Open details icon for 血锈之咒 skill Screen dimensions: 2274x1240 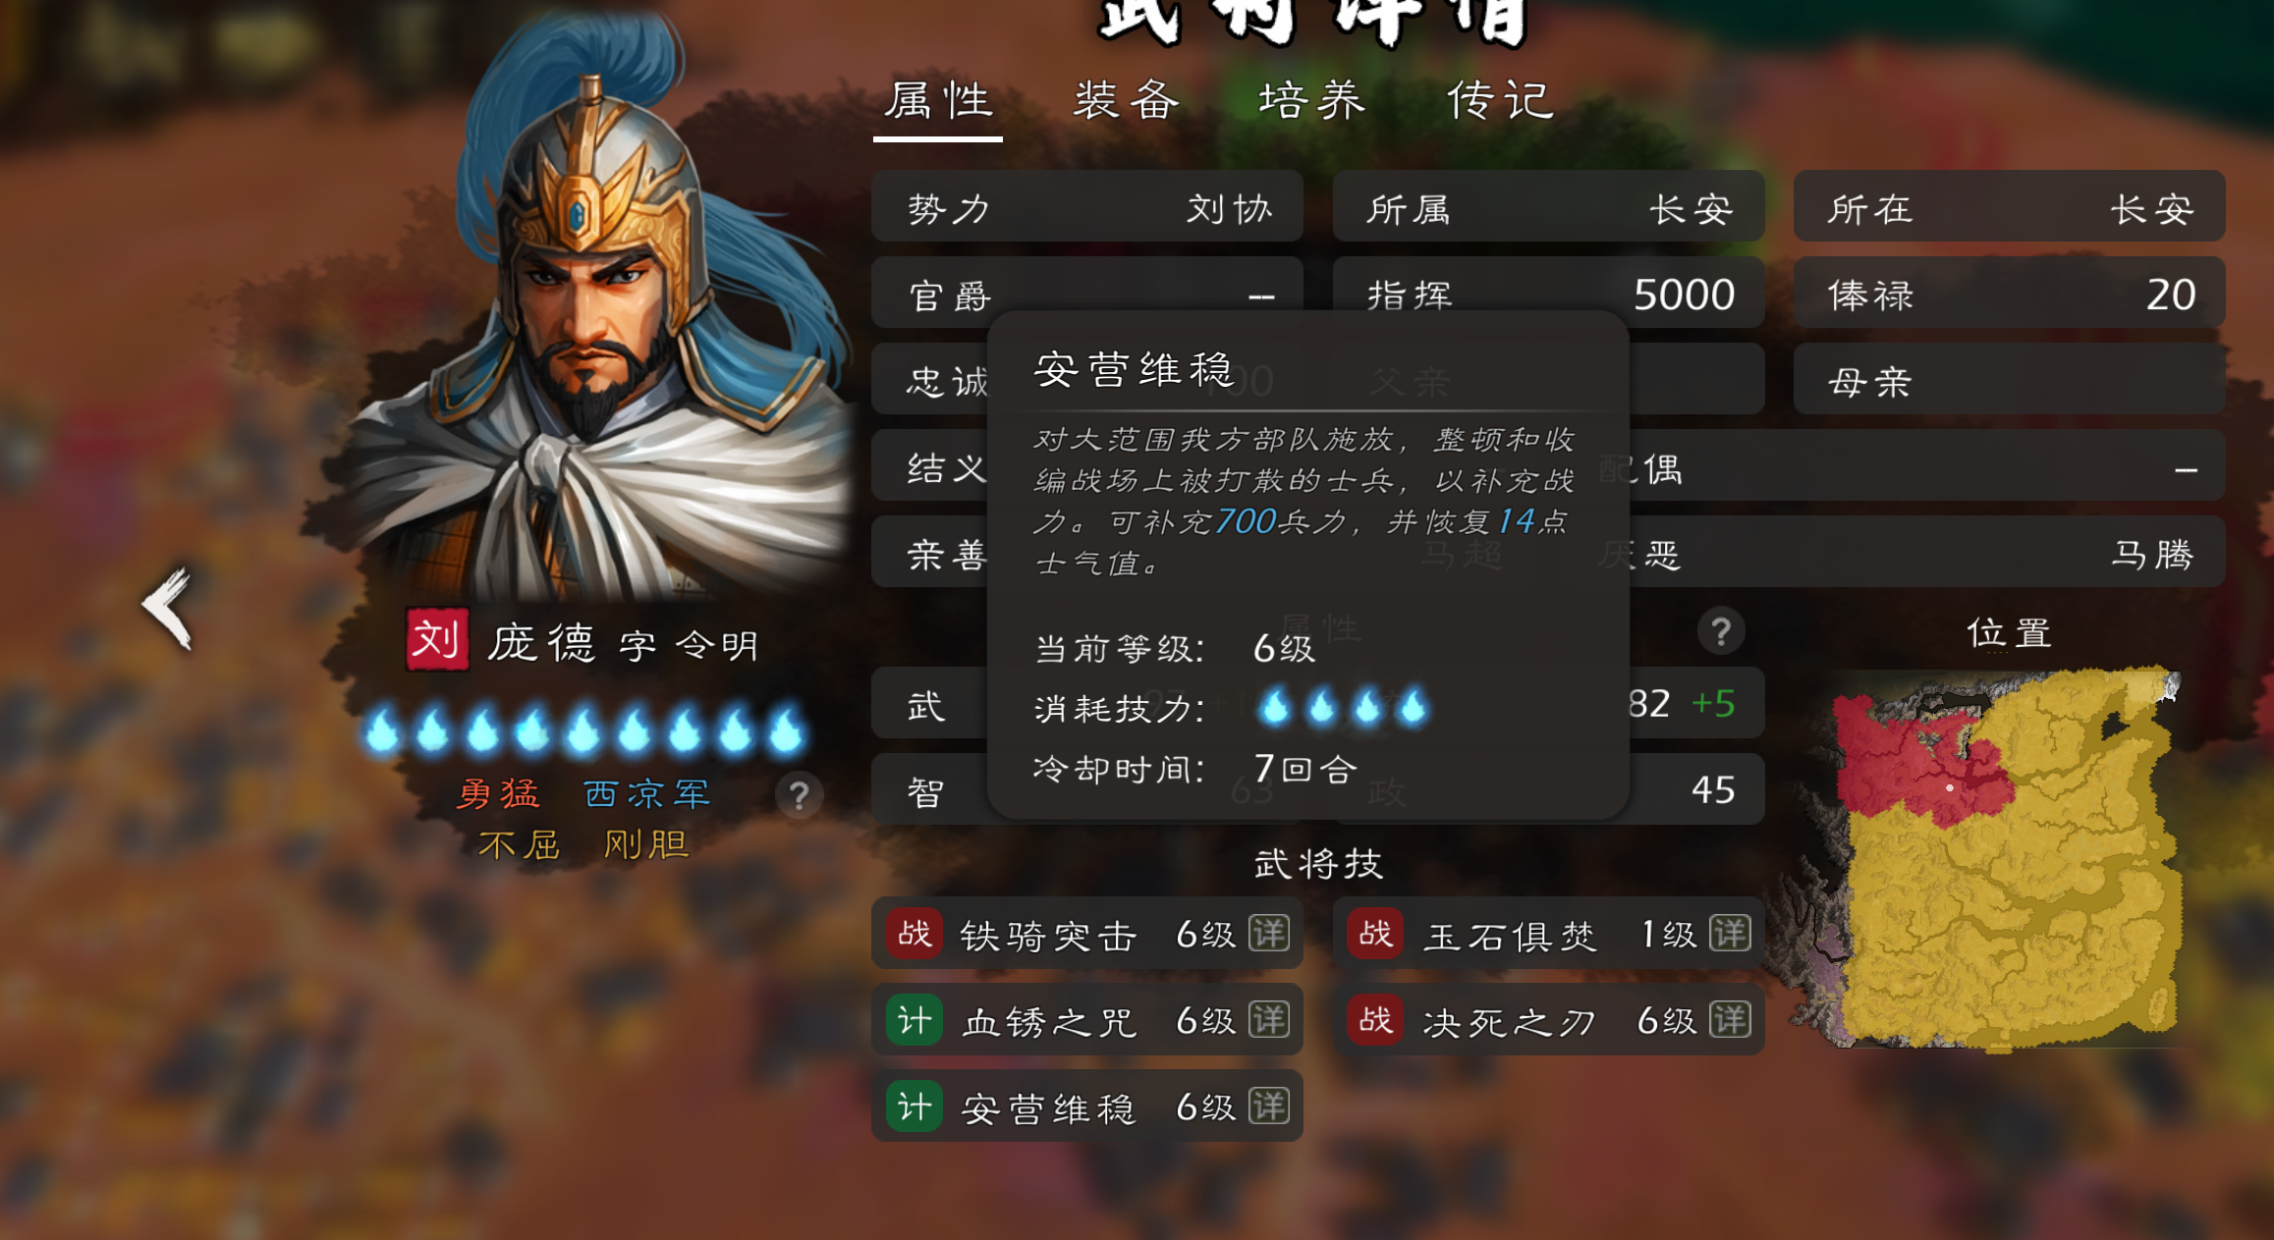[x=1269, y=1020]
